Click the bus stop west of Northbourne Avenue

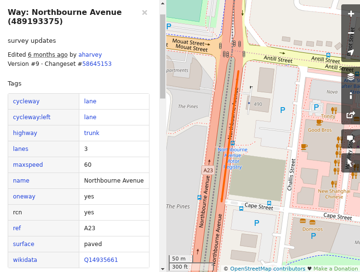point(199,198)
